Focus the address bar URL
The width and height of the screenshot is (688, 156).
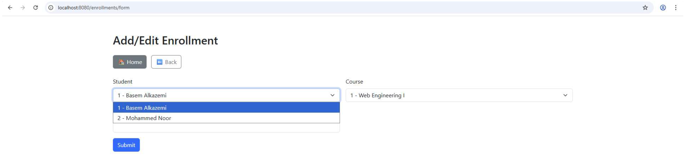click(x=94, y=8)
